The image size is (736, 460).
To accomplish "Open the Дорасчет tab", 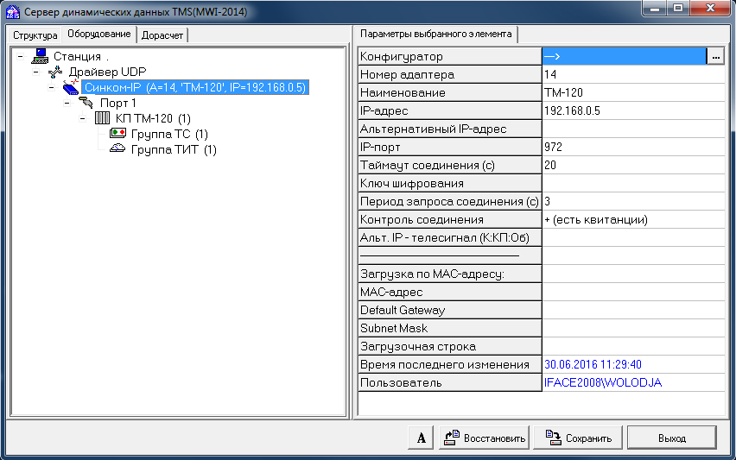I will point(162,35).
